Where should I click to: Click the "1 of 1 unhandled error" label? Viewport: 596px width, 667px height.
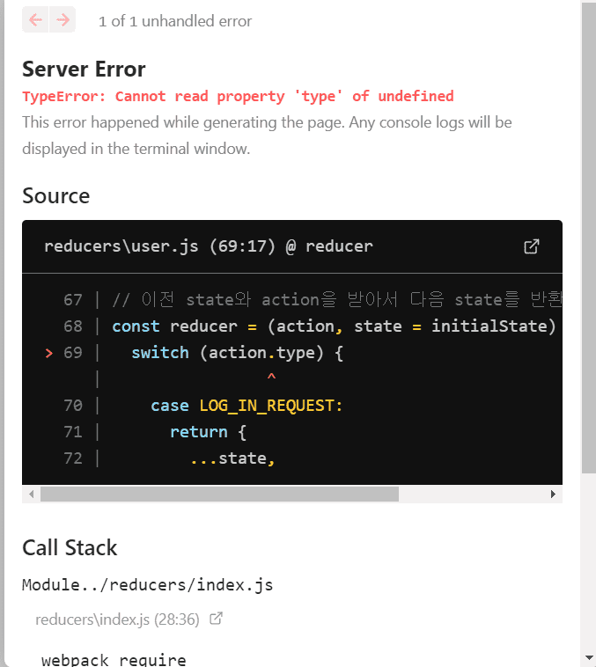point(175,21)
